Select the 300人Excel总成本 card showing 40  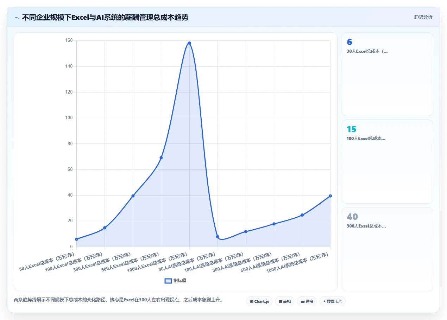(x=388, y=249)
